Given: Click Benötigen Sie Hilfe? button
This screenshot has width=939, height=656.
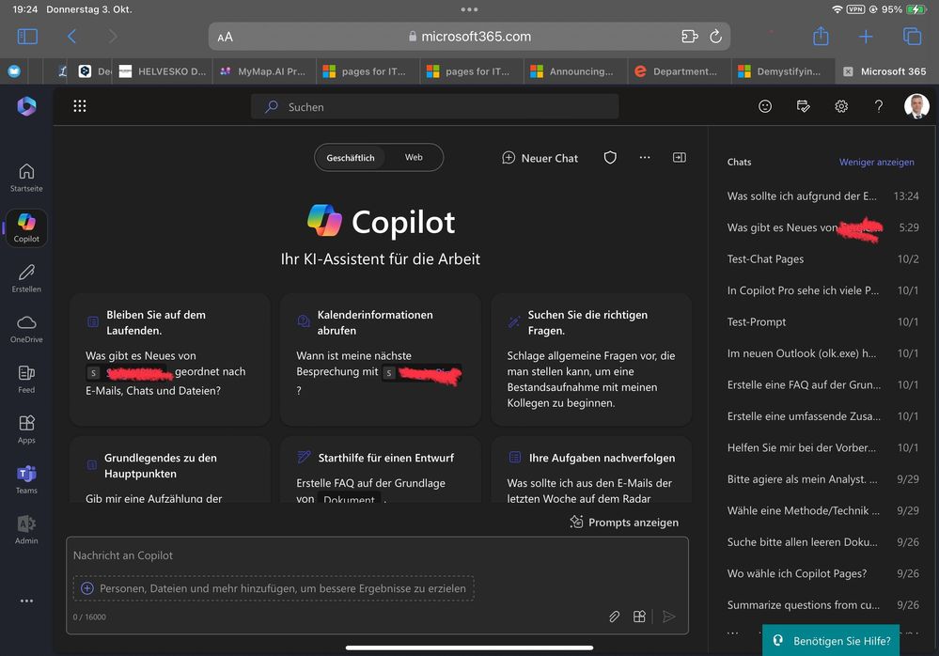Looking at the screenshot, I should (x=831, y=640).
